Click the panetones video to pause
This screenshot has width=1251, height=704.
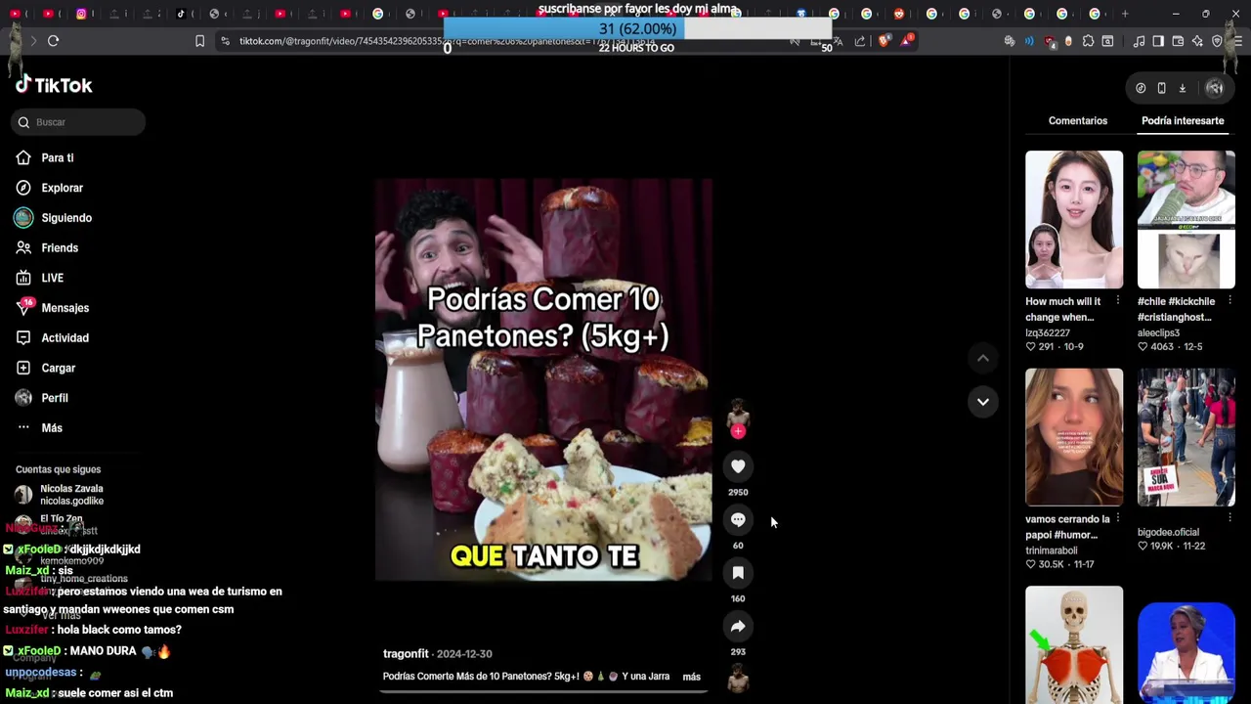pyautogui.click(x=543, y=380)
